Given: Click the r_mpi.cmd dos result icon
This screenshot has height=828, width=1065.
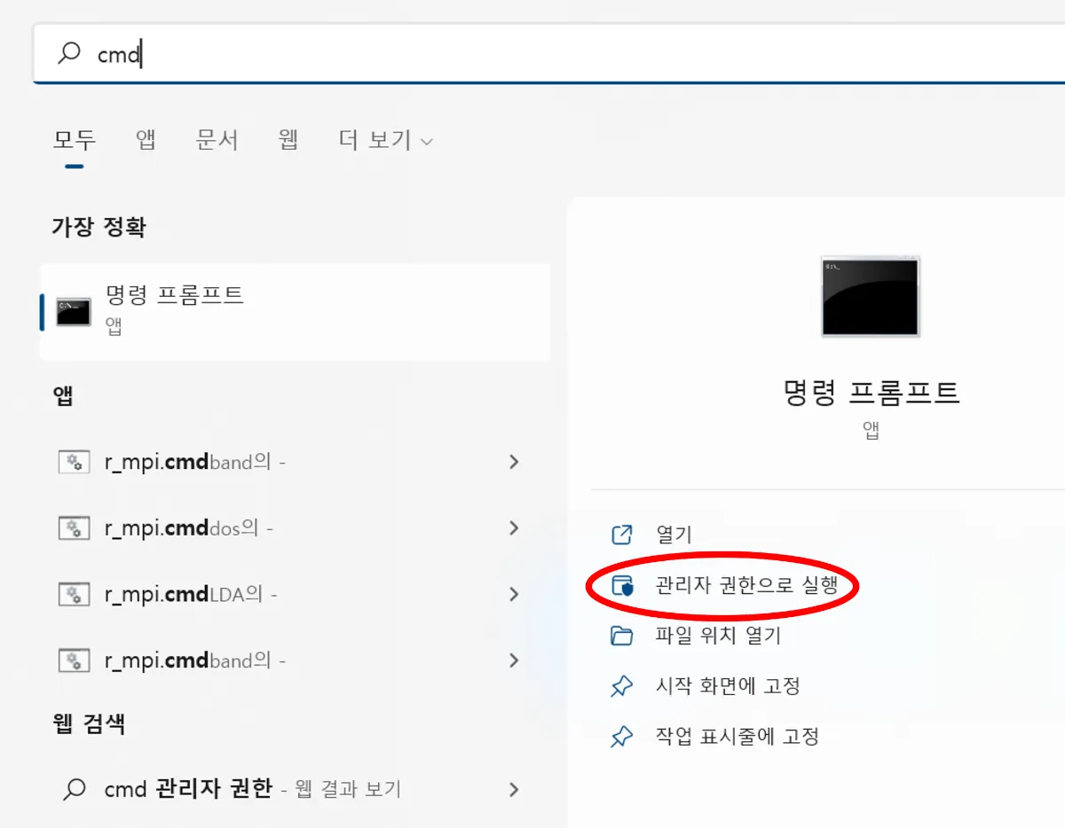Looking at the screenshot, I should 74,528.
